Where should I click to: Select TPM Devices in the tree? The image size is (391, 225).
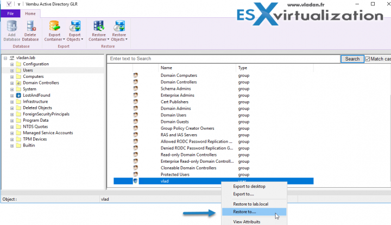35,139
